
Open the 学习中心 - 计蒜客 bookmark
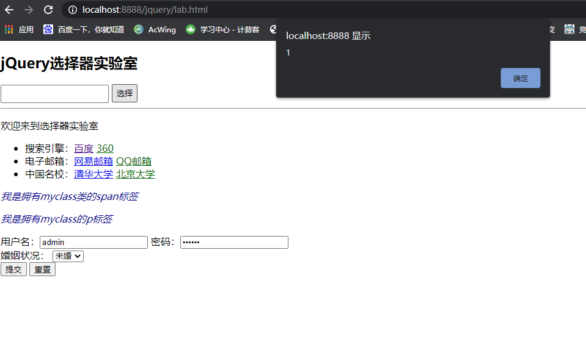223,29
